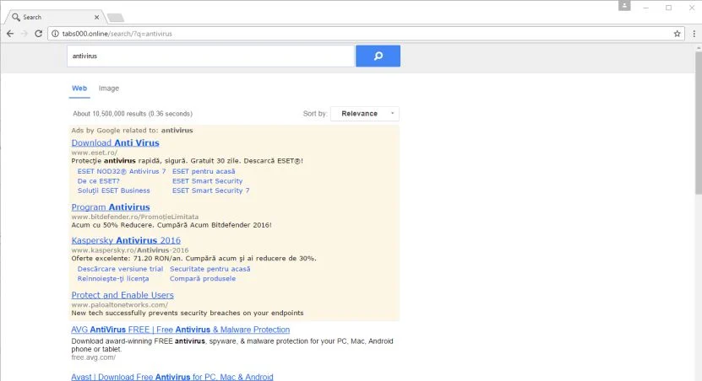Open a new browser tab
This screenshot has height=381, width=702.
pos(116,18)
